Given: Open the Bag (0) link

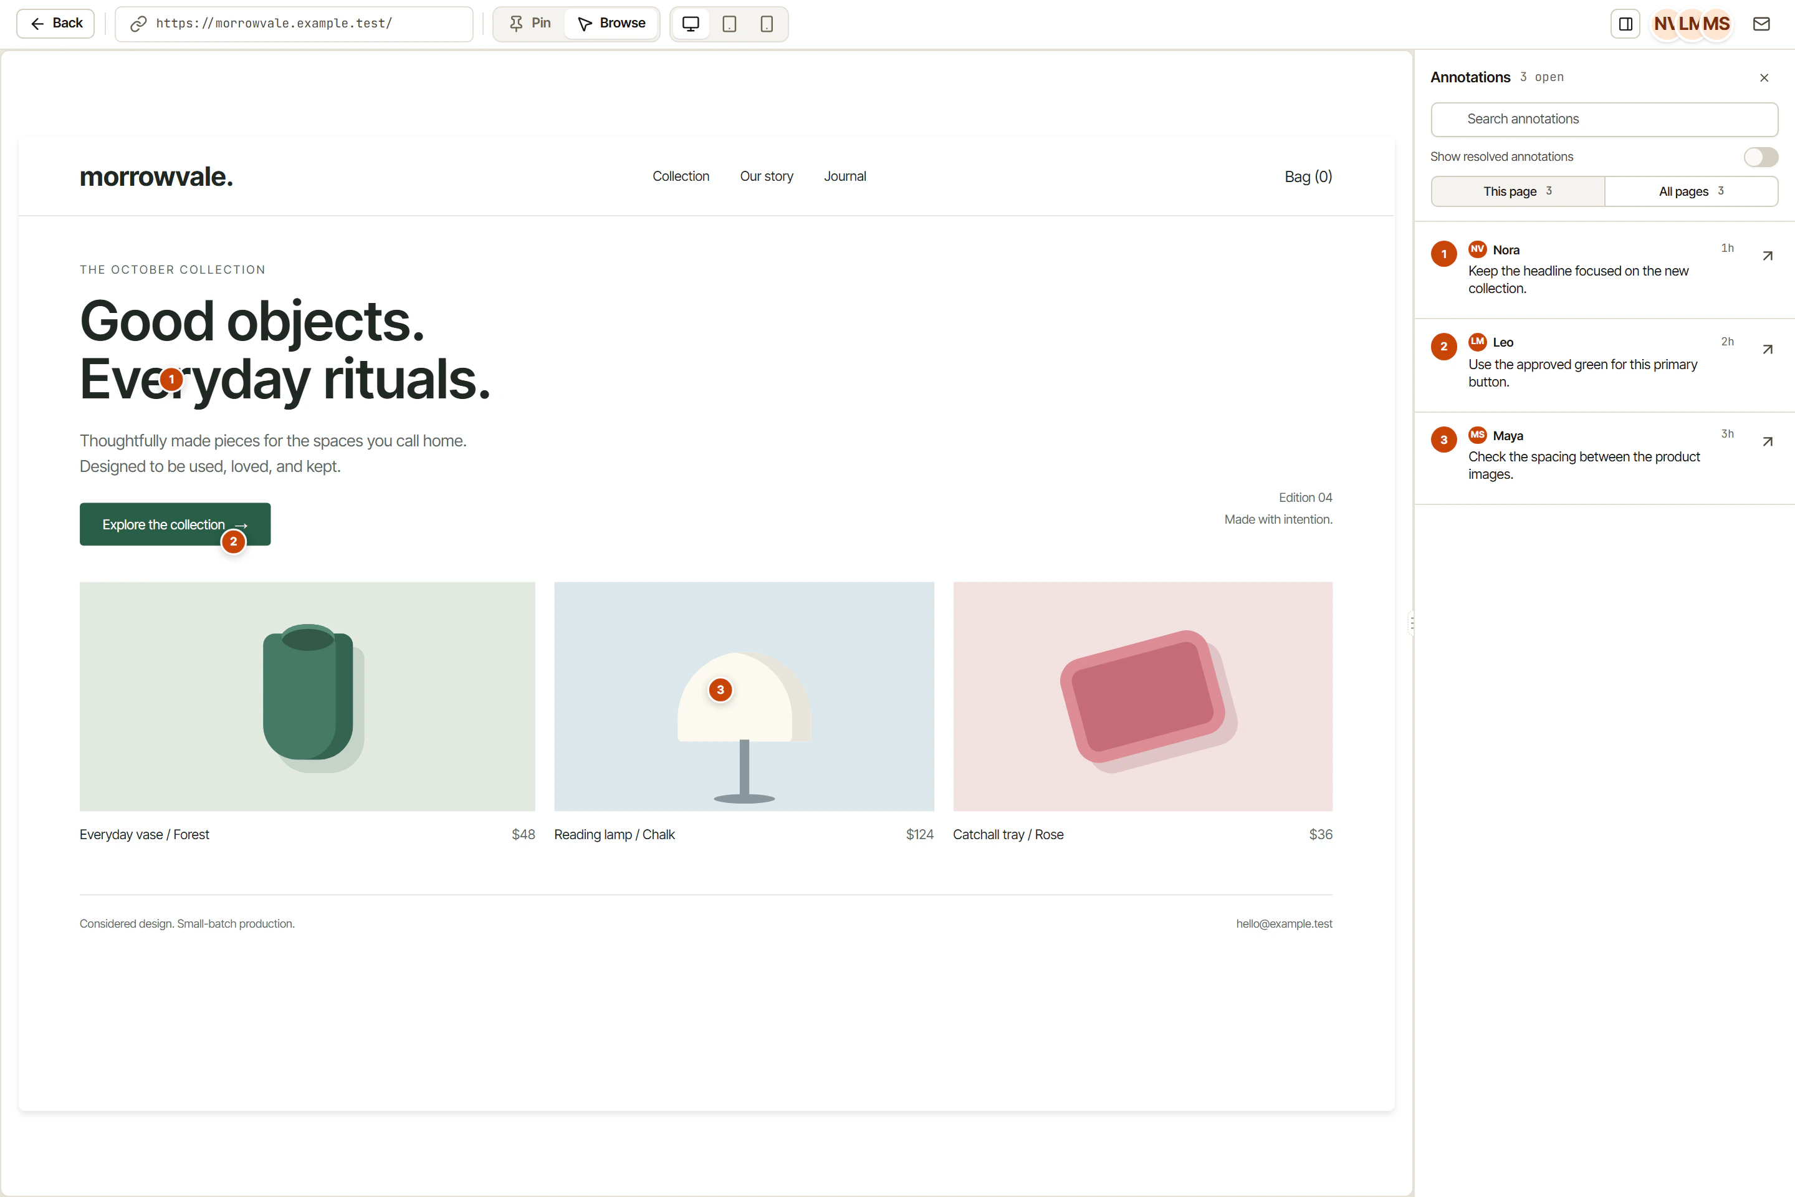Looking at the screenshot, I should (x=1308, y=176).
